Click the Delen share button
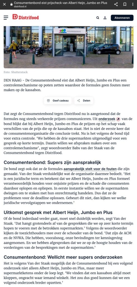 coord(84,101)
